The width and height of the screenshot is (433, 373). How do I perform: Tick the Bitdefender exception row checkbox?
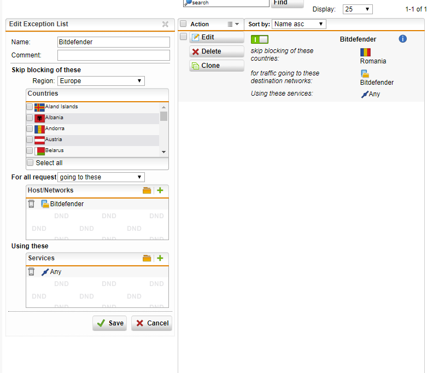tap(183, 37)
